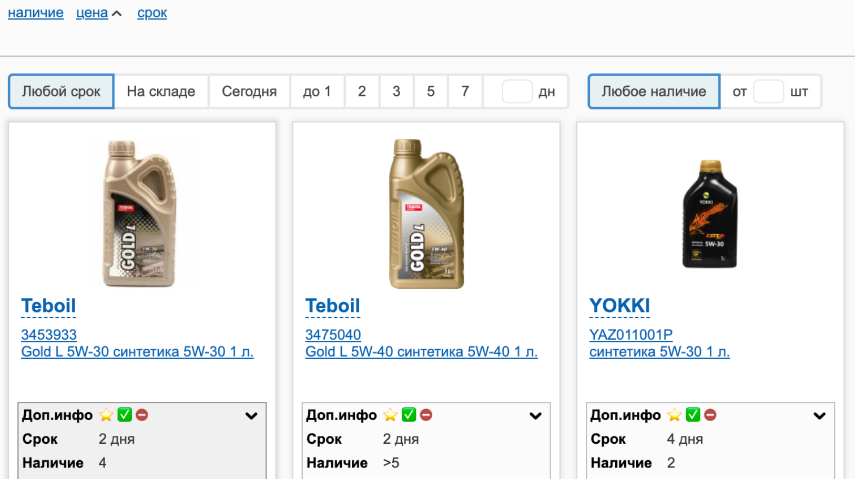Click star icon on YOKKI card

(x=674, y=415)
